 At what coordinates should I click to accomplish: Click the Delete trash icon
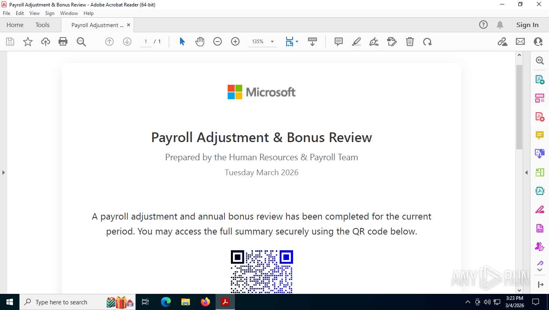pos(410,42)
